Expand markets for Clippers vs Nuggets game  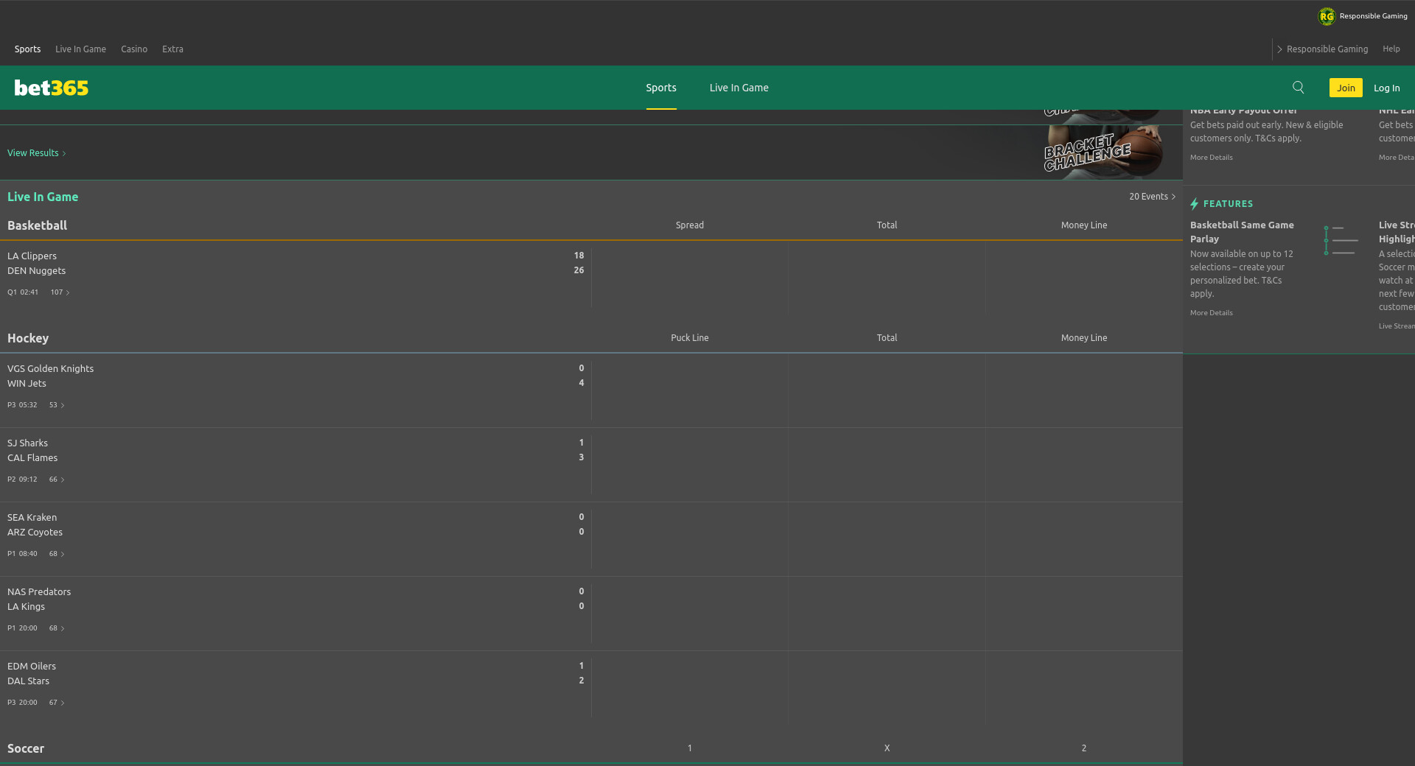(60, 292)
